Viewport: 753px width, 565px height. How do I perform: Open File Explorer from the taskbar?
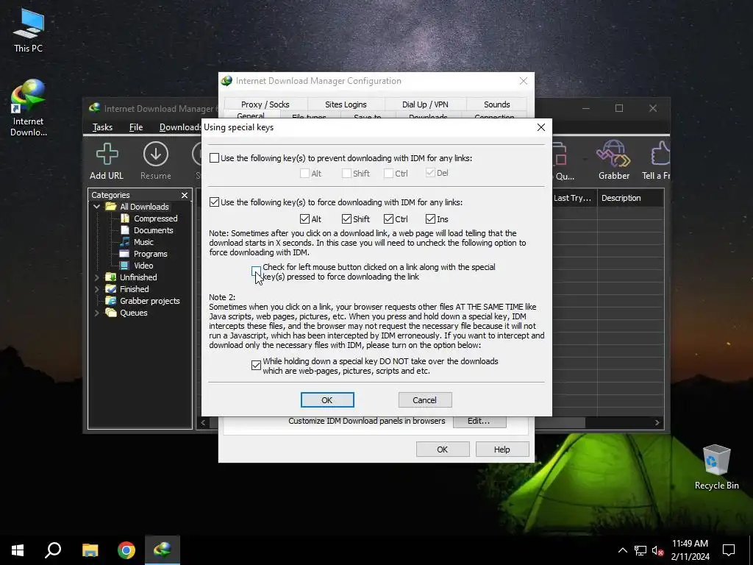point(90,550)
